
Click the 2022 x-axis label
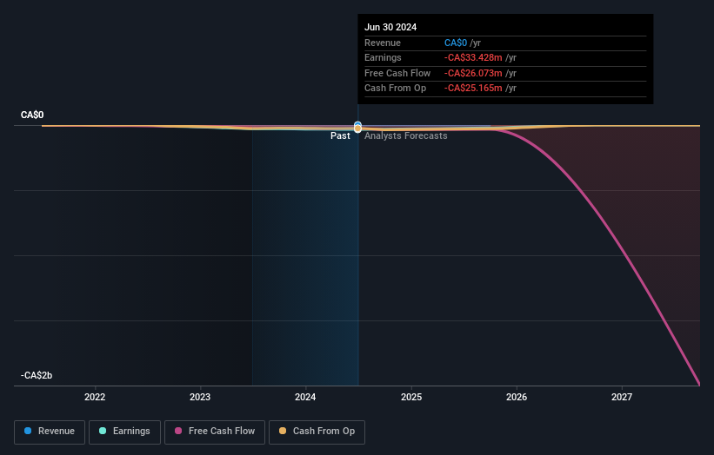tap(95, 398)
